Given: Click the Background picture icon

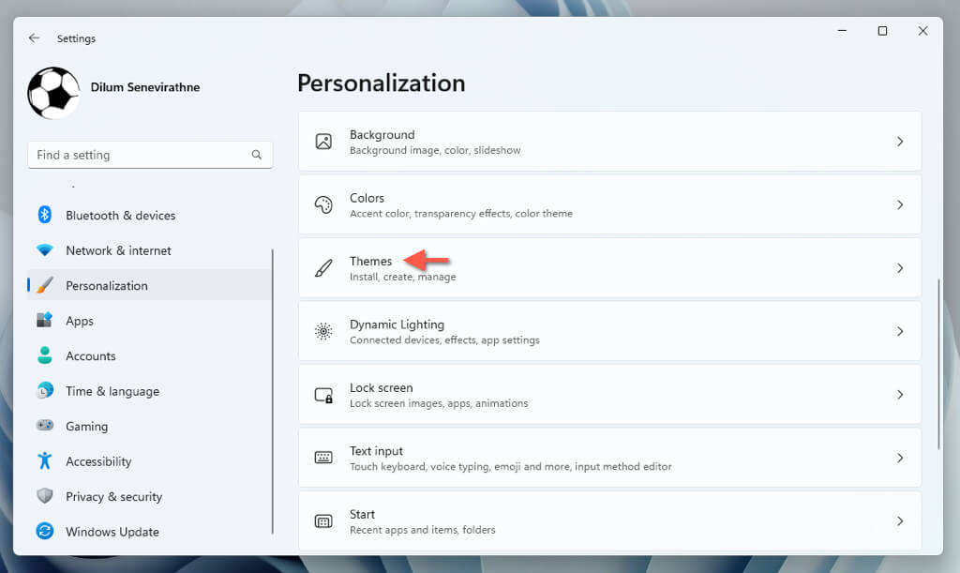Looking at the screenshot, I should pyautogui.click(x=323, y=142).
